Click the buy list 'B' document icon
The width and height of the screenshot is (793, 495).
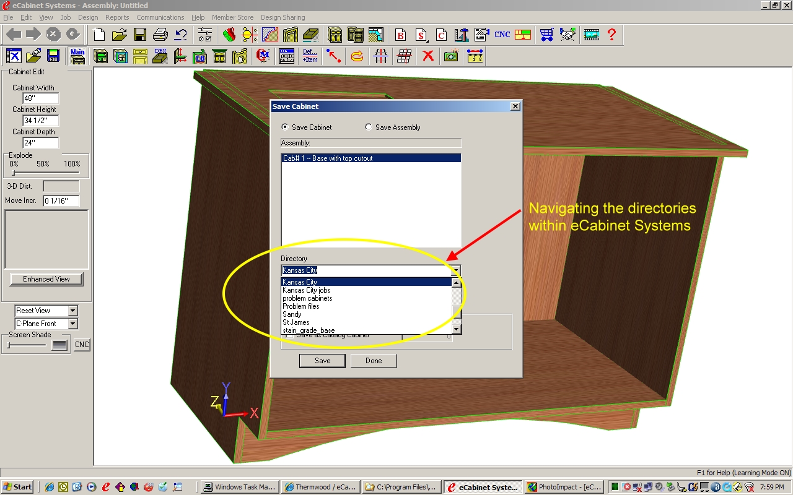(x=400, y=35)
